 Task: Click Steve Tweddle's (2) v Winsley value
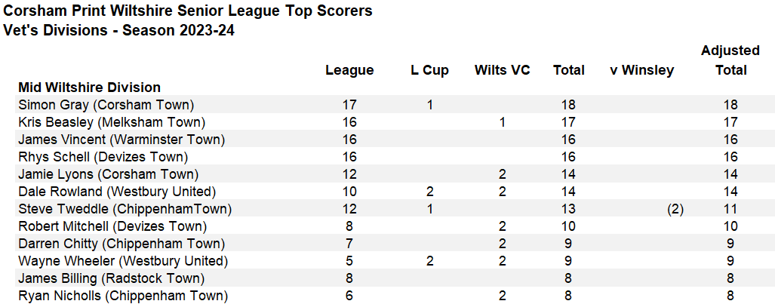click(x=675, y=209)
